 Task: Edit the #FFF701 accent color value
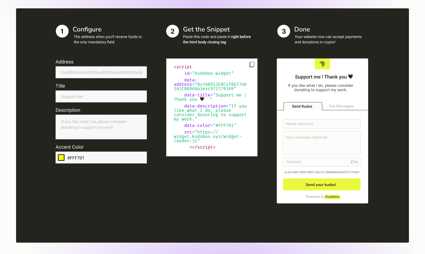point(76,158)
